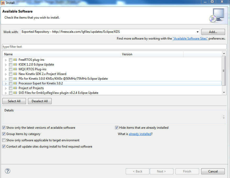Expand the PEx for Kinetis 3.0.0 node
This screenshot has width=230, height=178.
coord(6,79)
